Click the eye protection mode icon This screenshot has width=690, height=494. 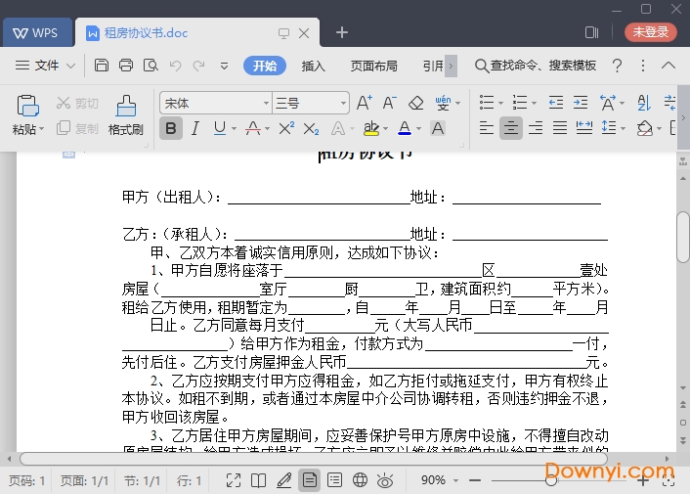(385, 480)
